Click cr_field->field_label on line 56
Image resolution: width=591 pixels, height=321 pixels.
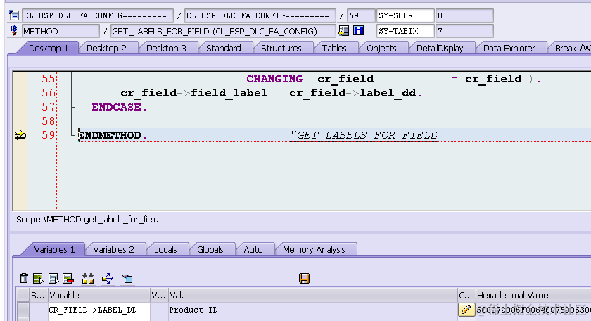tap(193, 93)
